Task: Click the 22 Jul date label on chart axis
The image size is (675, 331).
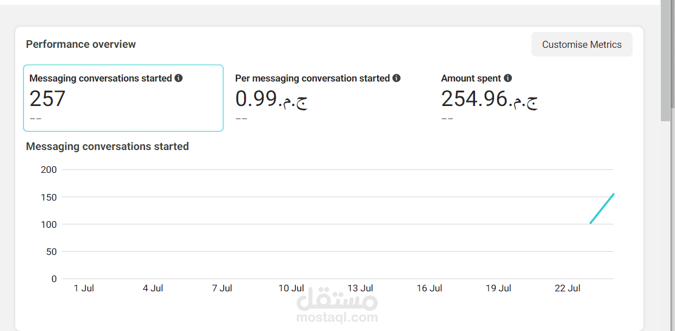Action: point(567,288)
